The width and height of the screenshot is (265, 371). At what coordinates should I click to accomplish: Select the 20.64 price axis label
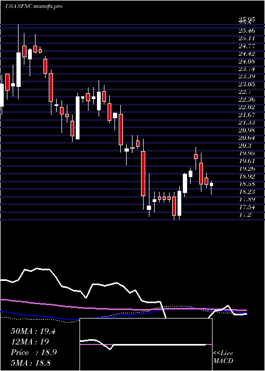(x=247, y=138)
